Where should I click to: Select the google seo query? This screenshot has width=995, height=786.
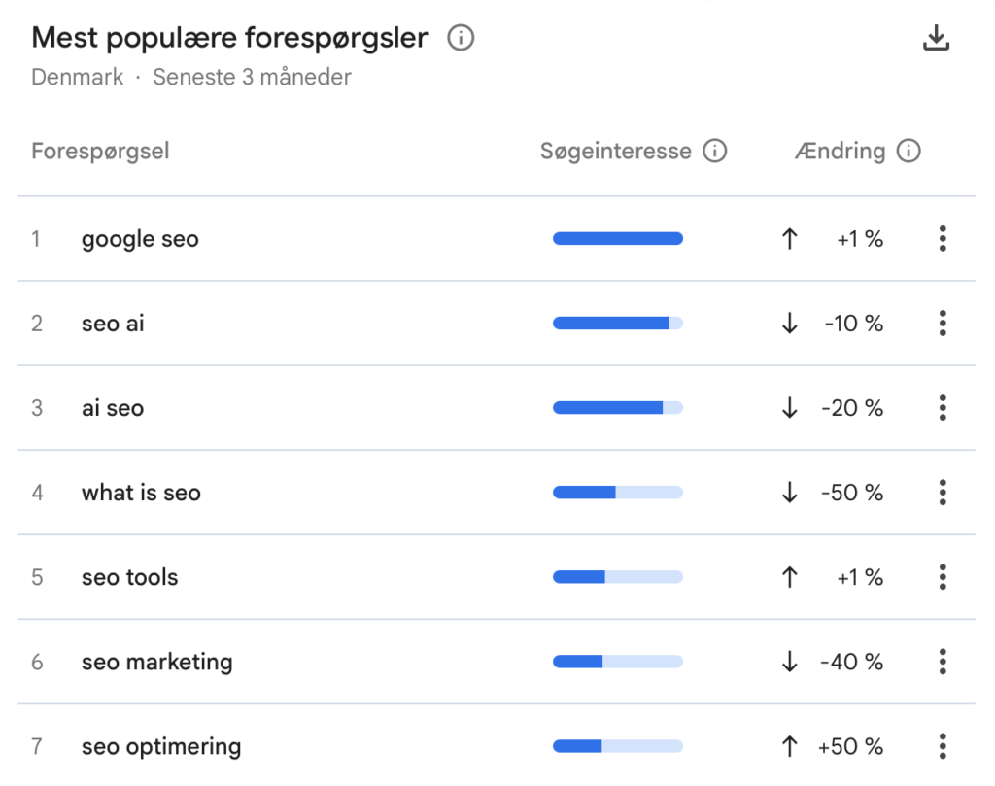(x=140, y=240)
